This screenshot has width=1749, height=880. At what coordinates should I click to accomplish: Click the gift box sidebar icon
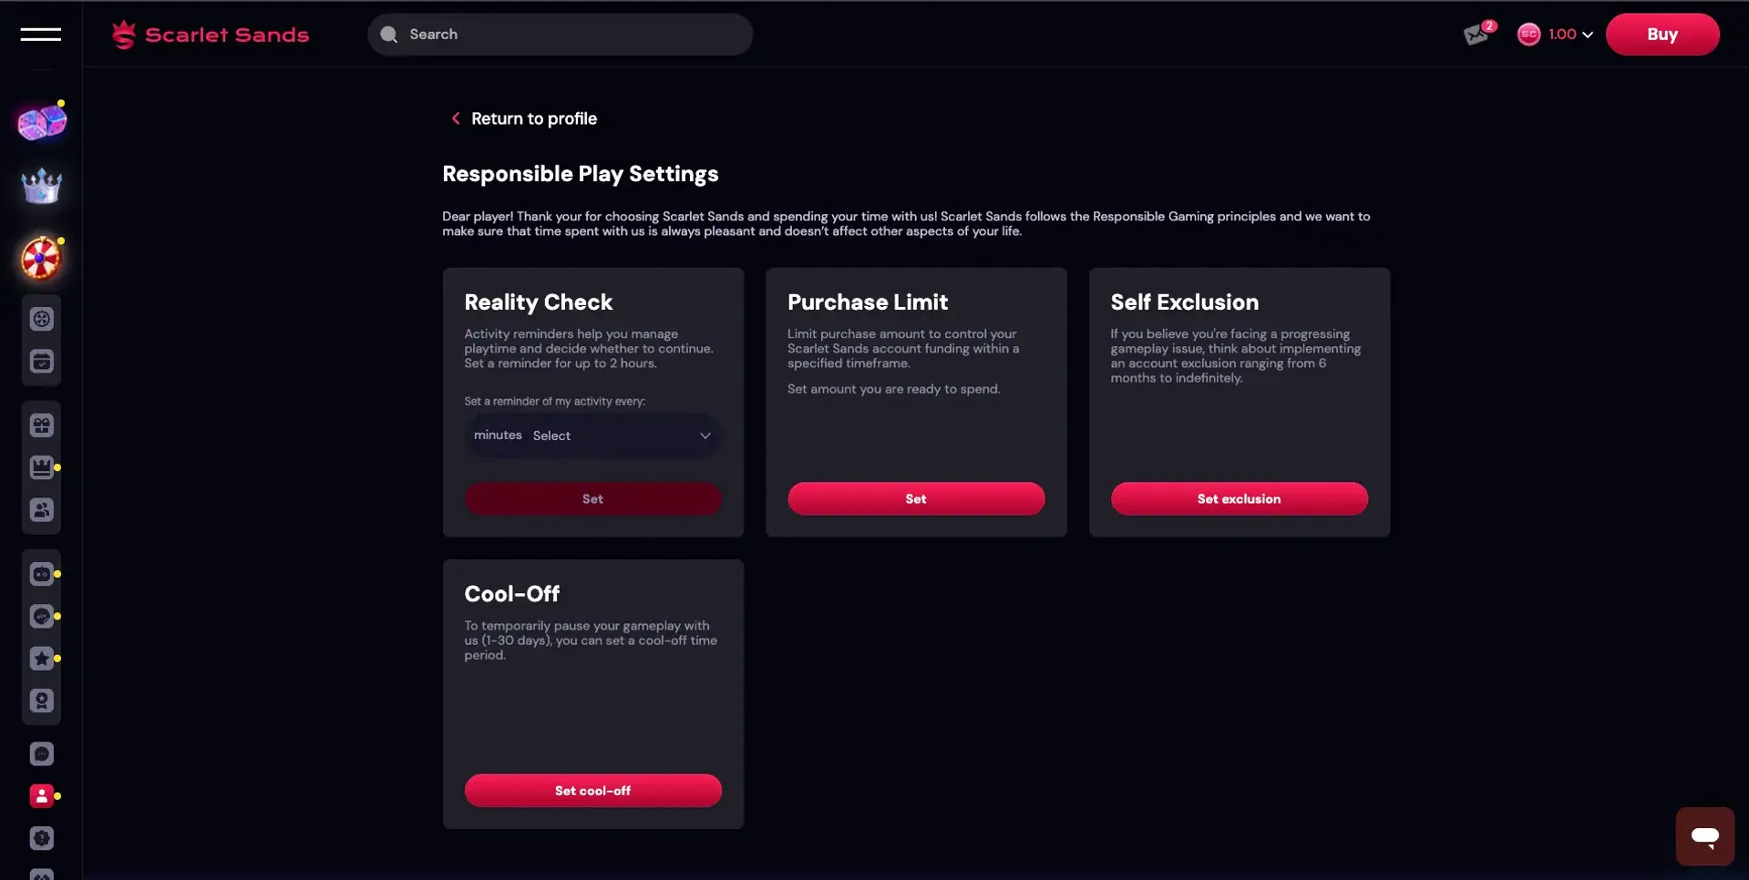click(x=42, y=425)
